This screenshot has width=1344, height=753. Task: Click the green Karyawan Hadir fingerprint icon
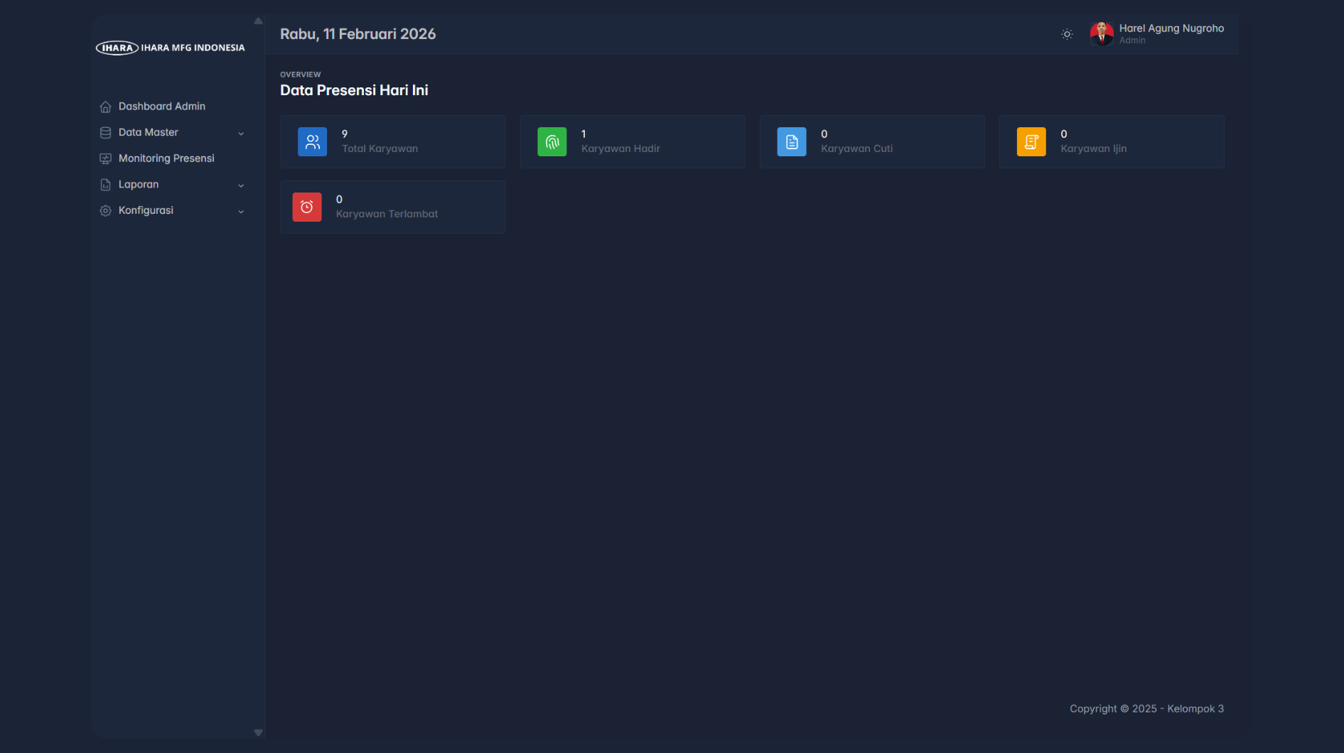click(552, 142)
